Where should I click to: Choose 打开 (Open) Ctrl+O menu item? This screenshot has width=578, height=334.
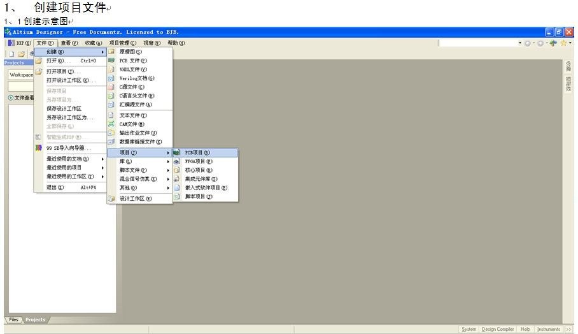[x=71, y=61]
